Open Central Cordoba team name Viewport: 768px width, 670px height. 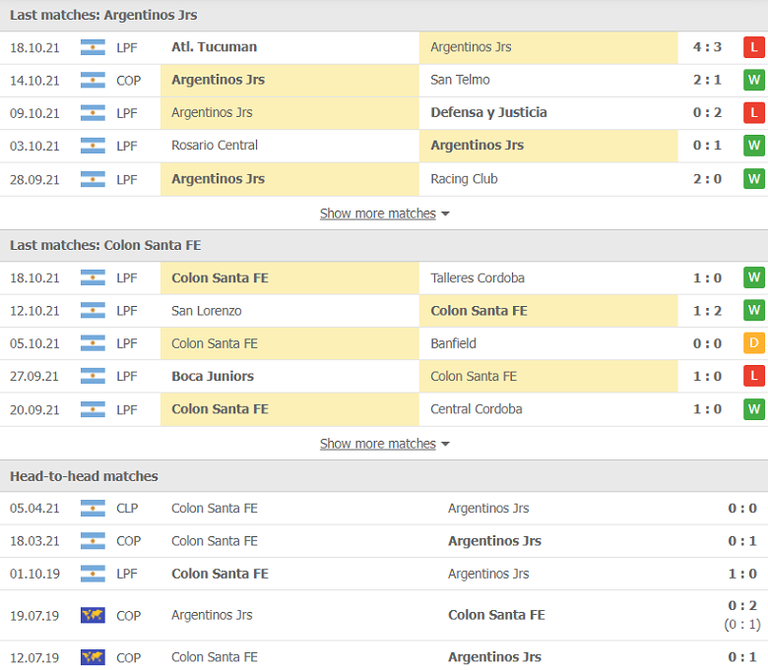point(477,409)
